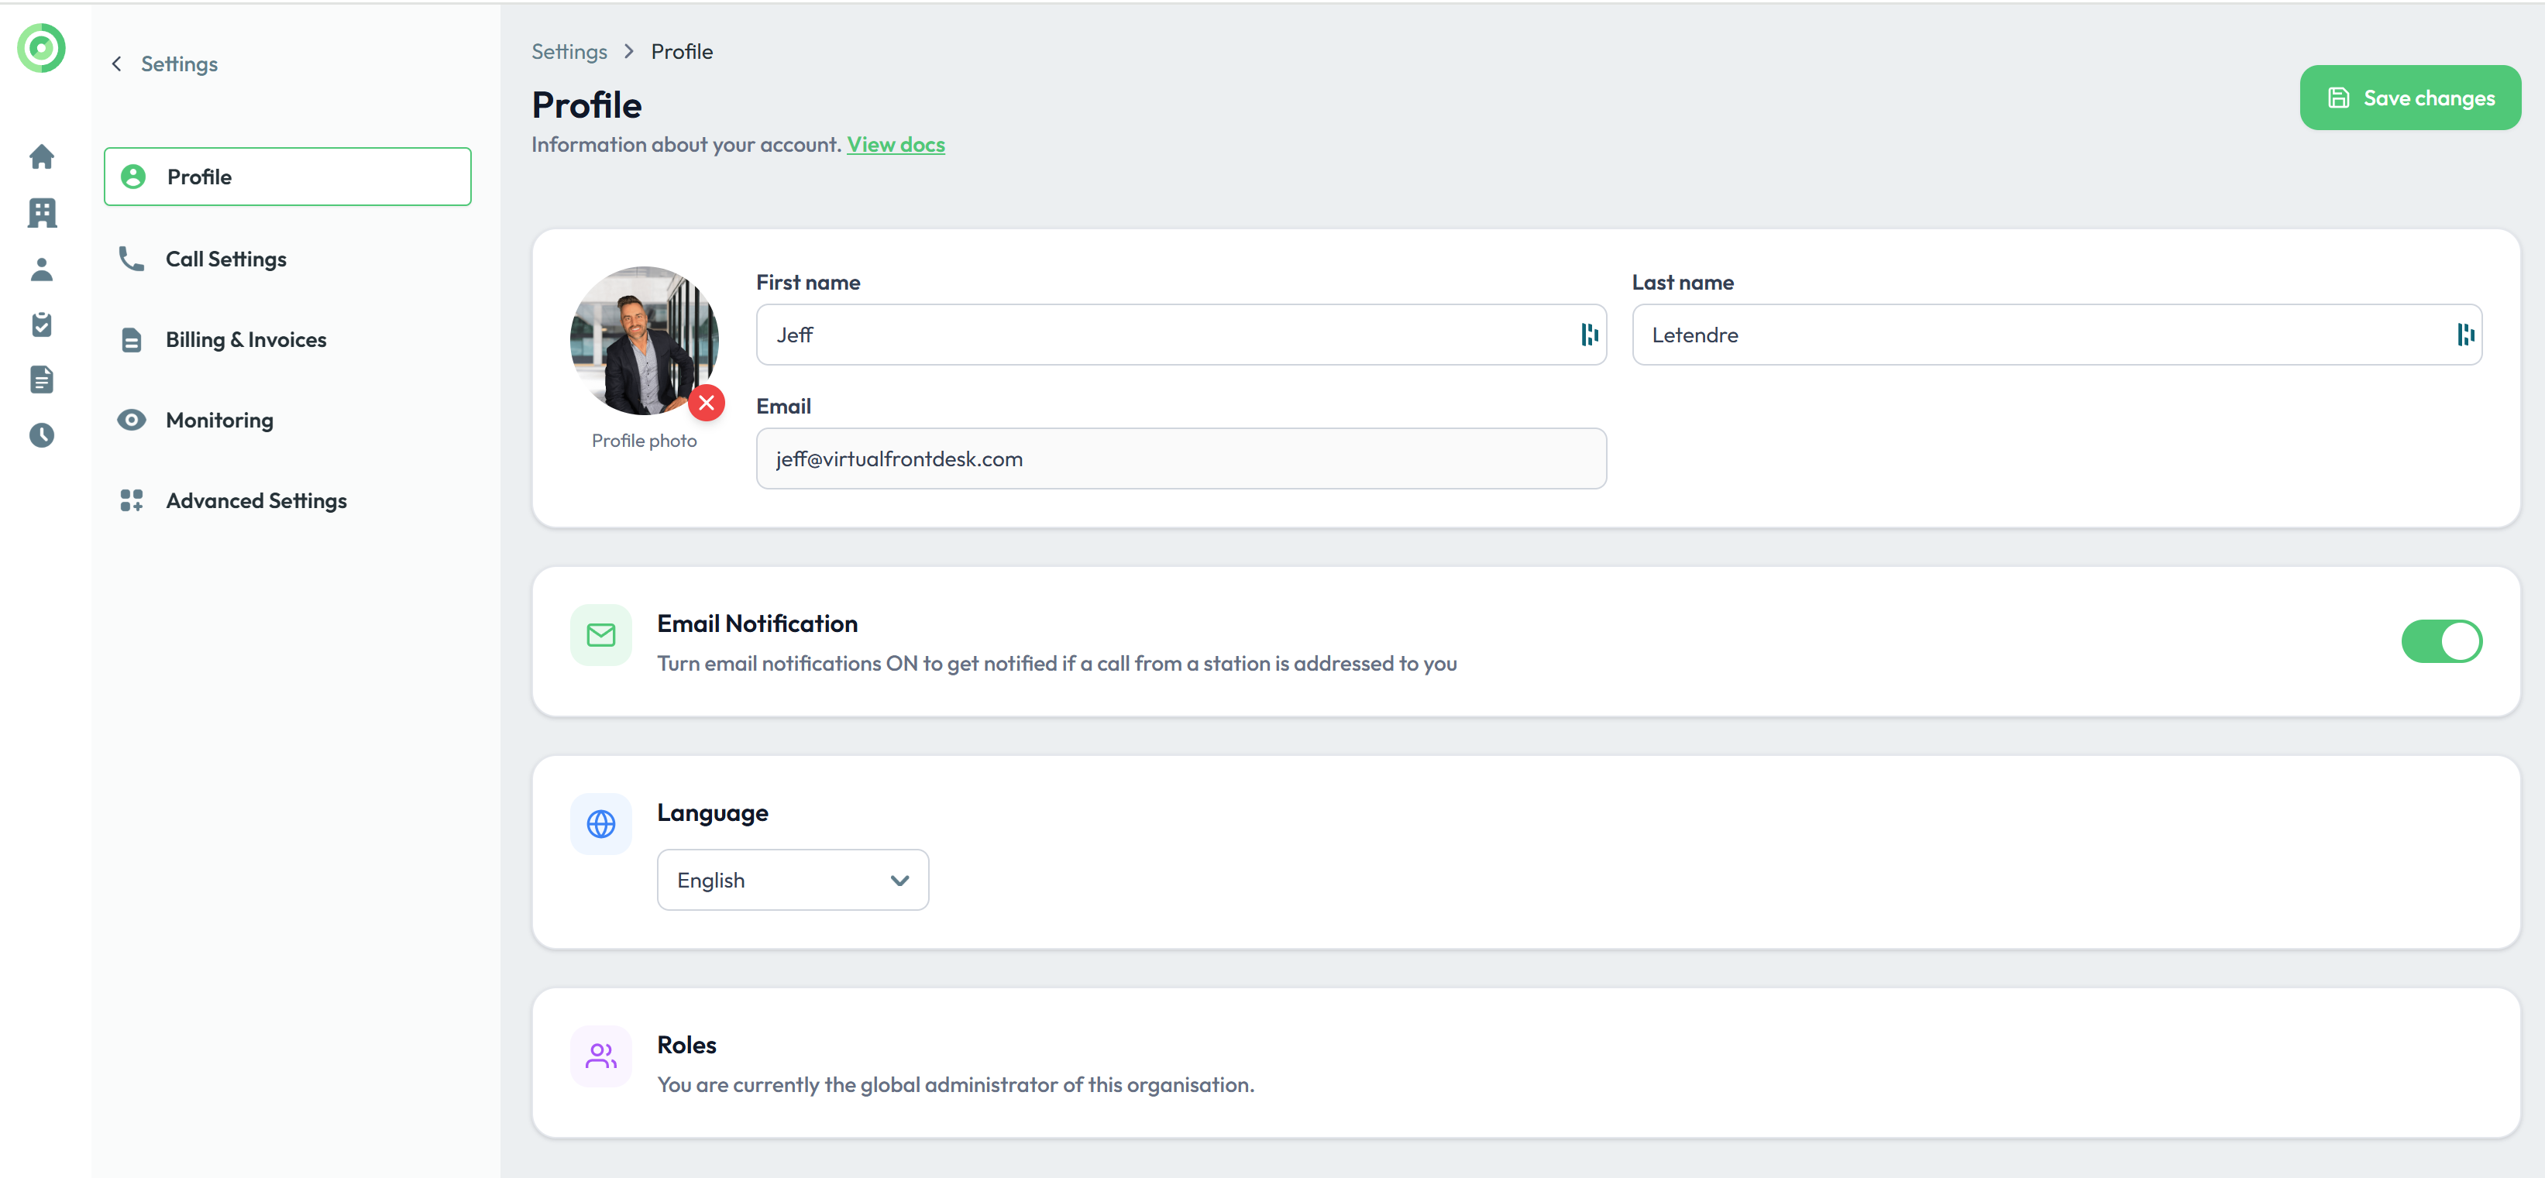This screenshot has width=2545, height=1178.
Task: Open the clock icon in left sidebar
Action: (42, 434)
